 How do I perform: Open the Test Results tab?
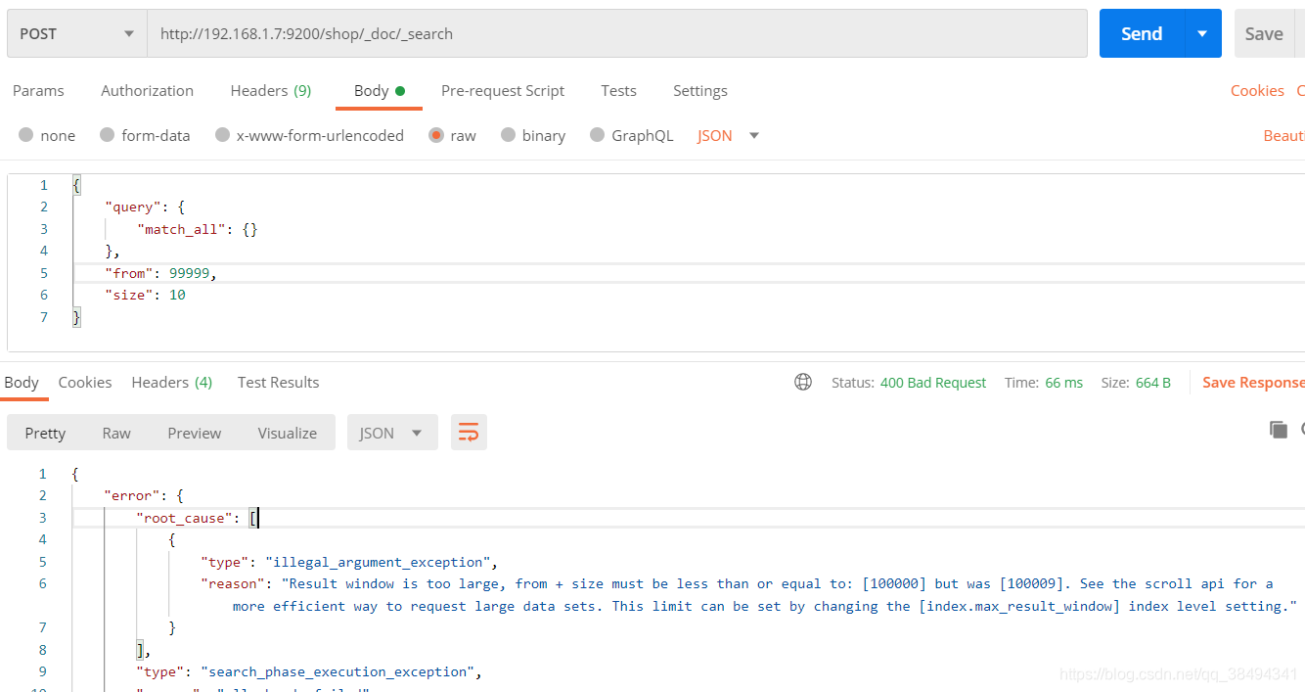278,382
